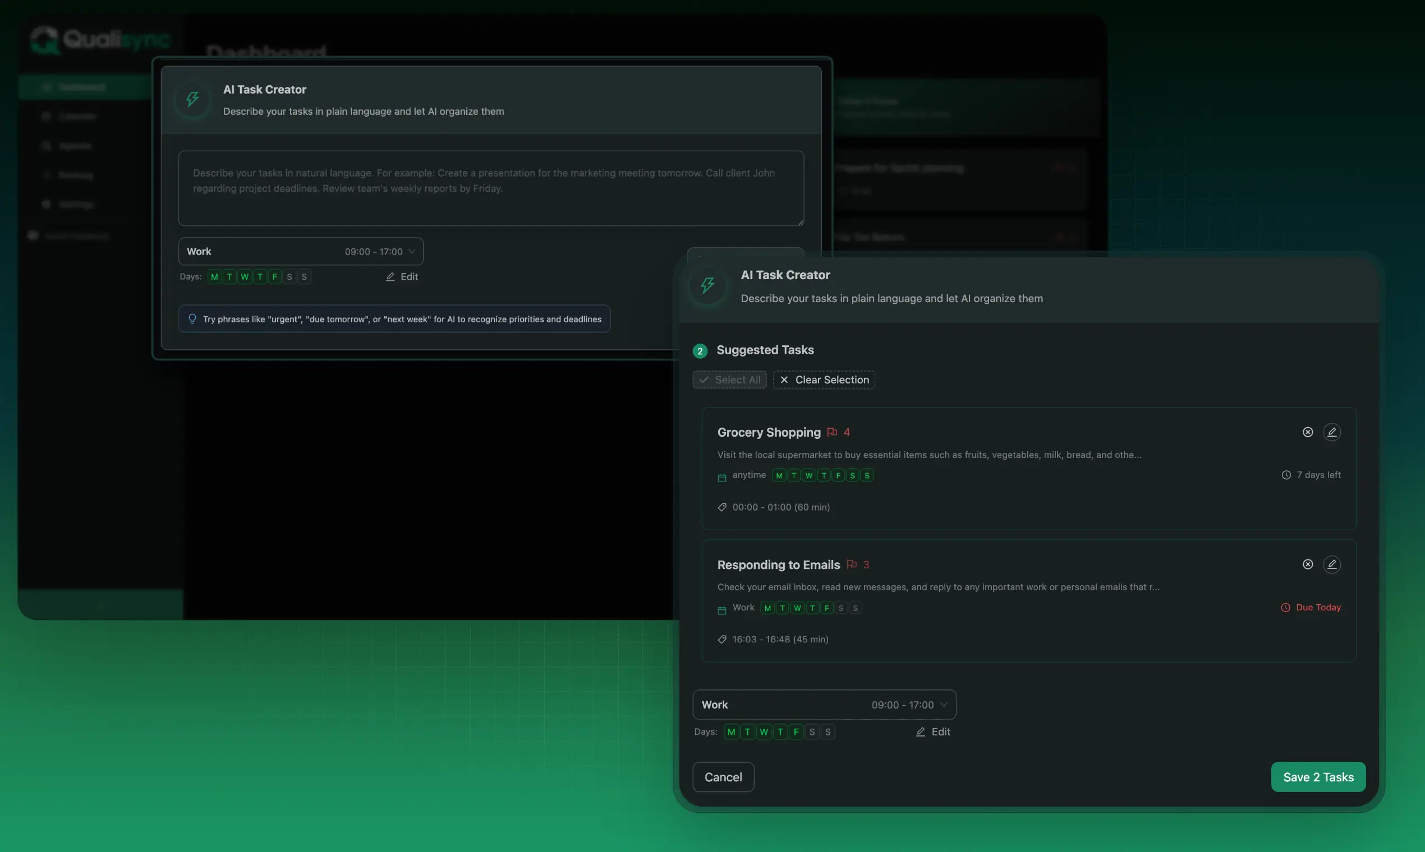This screenshot has width=1425, height=852.
Task: Remove Responding to Emails task with its circled X icon
Action: pyautogui.click(x=1308, y=564)
